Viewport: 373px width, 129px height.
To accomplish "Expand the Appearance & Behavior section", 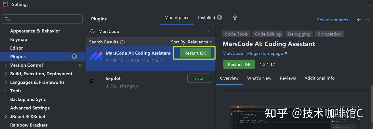I will coord(6,31).
